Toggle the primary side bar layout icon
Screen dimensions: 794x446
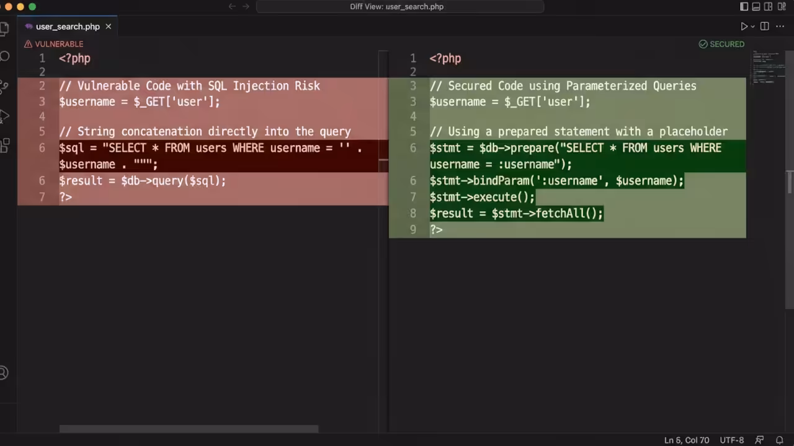[744, 7]
